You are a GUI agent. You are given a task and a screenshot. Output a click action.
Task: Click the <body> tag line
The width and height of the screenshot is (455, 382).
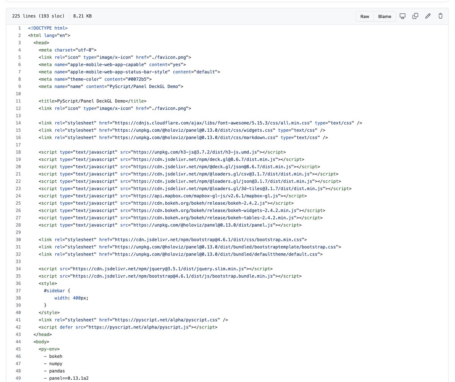tap(41, 342)
